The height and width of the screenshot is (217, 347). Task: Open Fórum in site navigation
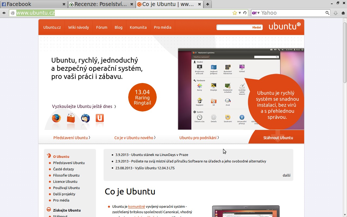coord(102,27)
